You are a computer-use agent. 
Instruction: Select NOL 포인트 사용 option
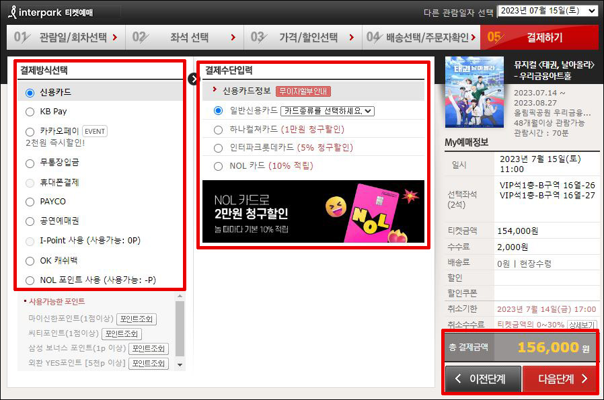point(30,280)
